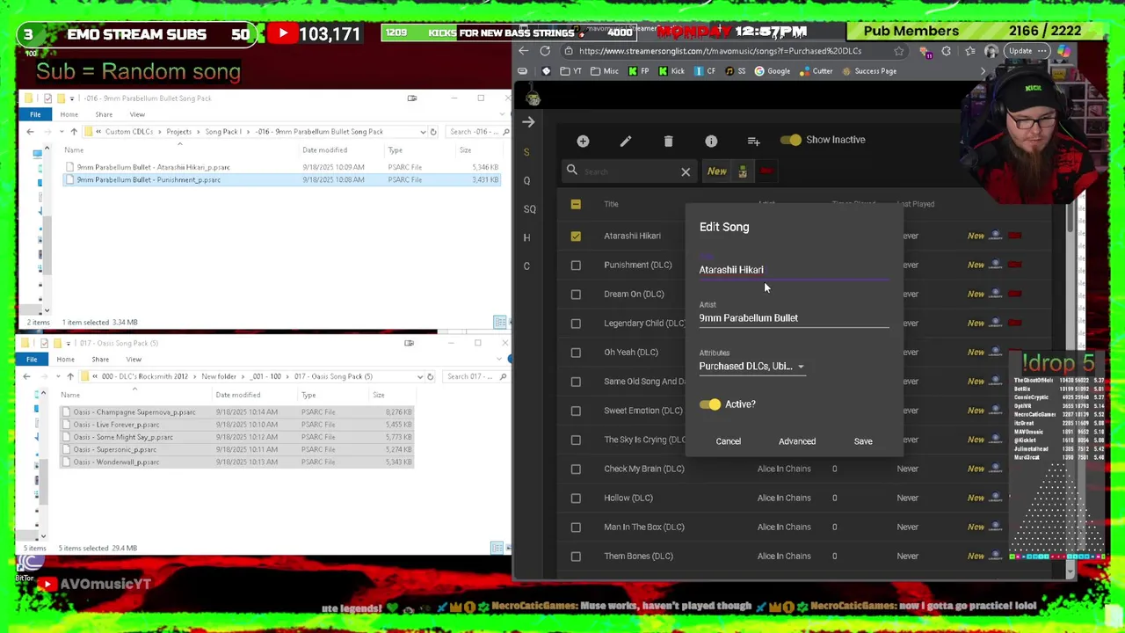1125x633 pixels.
Task: Select 'Oasis - Wonderwall_p.psarc' file
Action: tap(116, 462)
